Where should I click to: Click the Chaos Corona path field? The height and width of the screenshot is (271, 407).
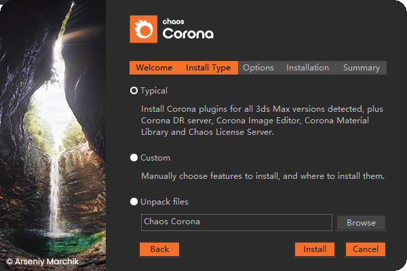pos(237,222)
